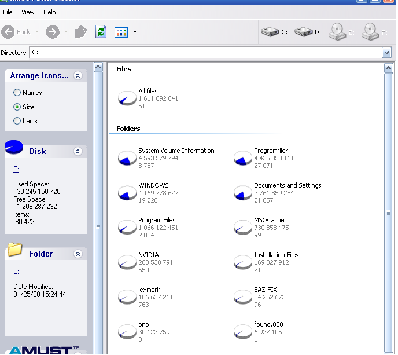This screenshot has width=398, height=355.
Task: Select the C: drive icon in toolbar
Action: (x=269, y=32)
